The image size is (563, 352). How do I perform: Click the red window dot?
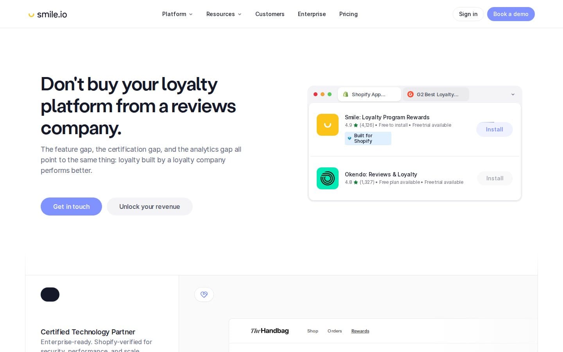(316, 94)
